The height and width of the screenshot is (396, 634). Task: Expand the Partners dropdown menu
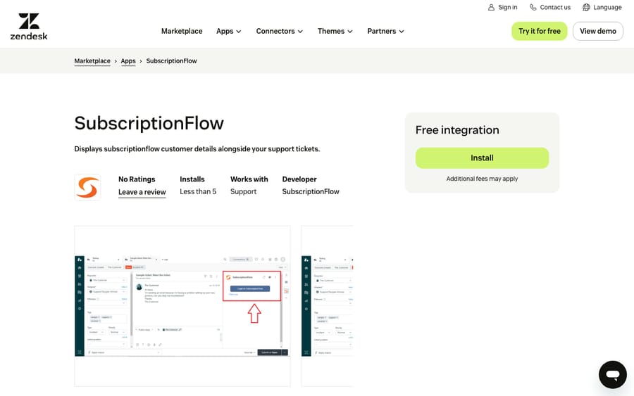tap(386, 31)
